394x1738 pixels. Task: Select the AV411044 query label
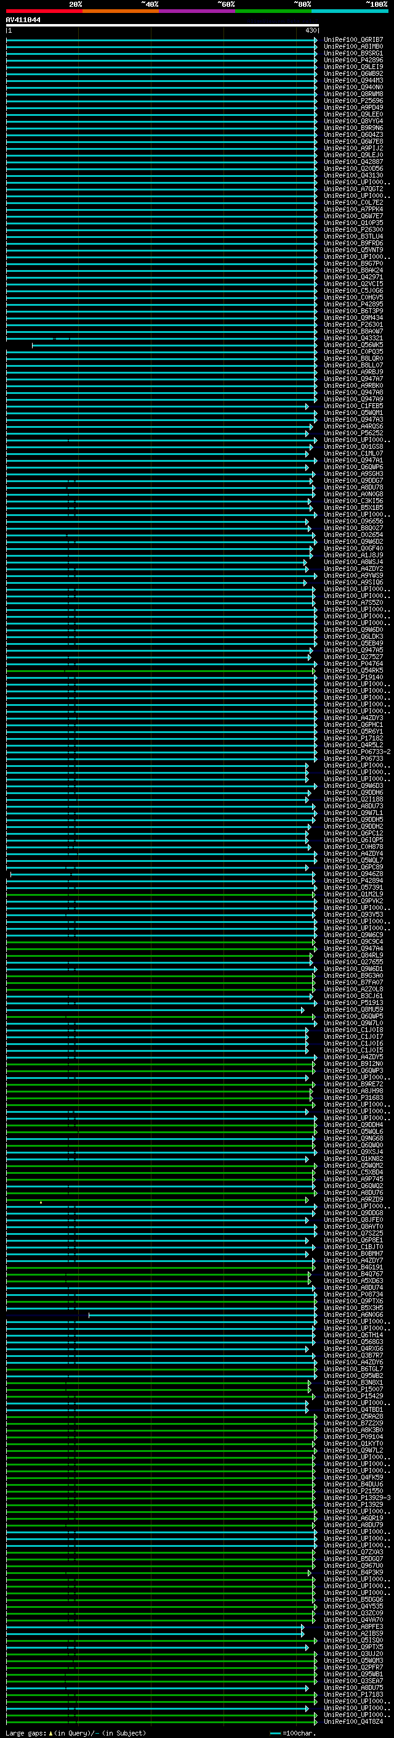tap(23, 20)
